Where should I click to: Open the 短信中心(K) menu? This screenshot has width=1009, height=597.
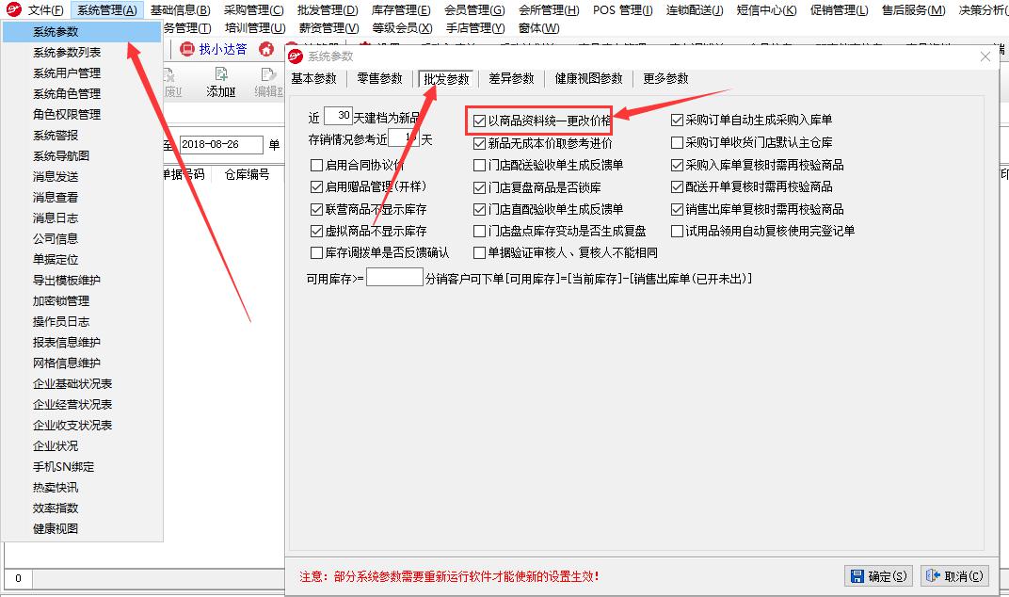(766, 10)
